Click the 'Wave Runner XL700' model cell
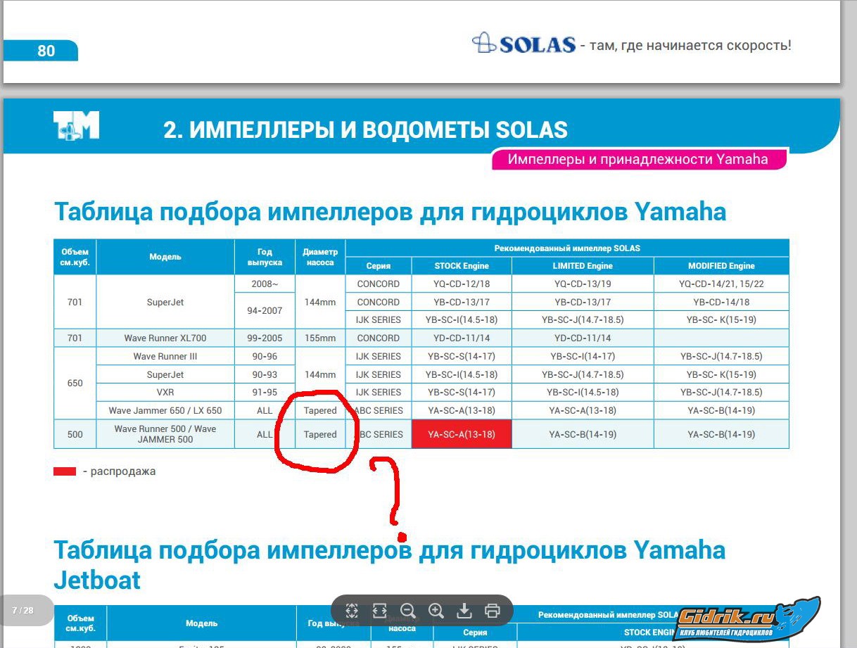The height and width of the screenshot is (648, 857). click(x=165, y=338)
